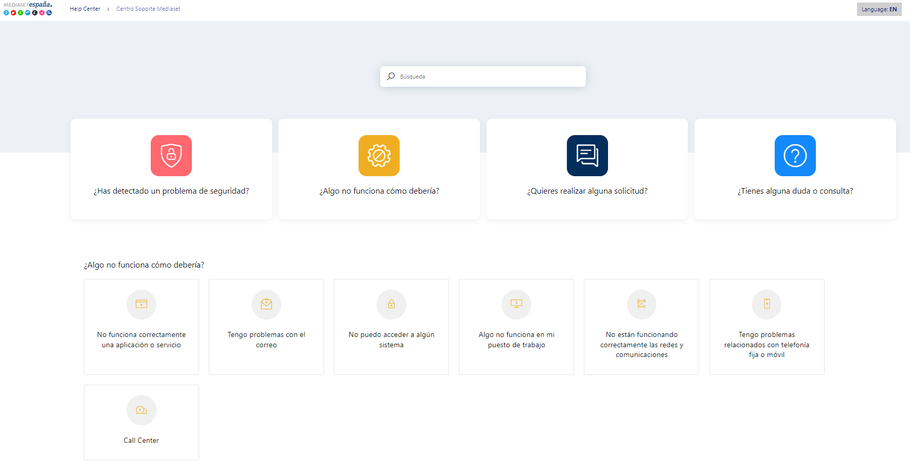This screenshot has width=910, height=470.
Task: Select the padlock system access icon
Action: click(391, 304)
